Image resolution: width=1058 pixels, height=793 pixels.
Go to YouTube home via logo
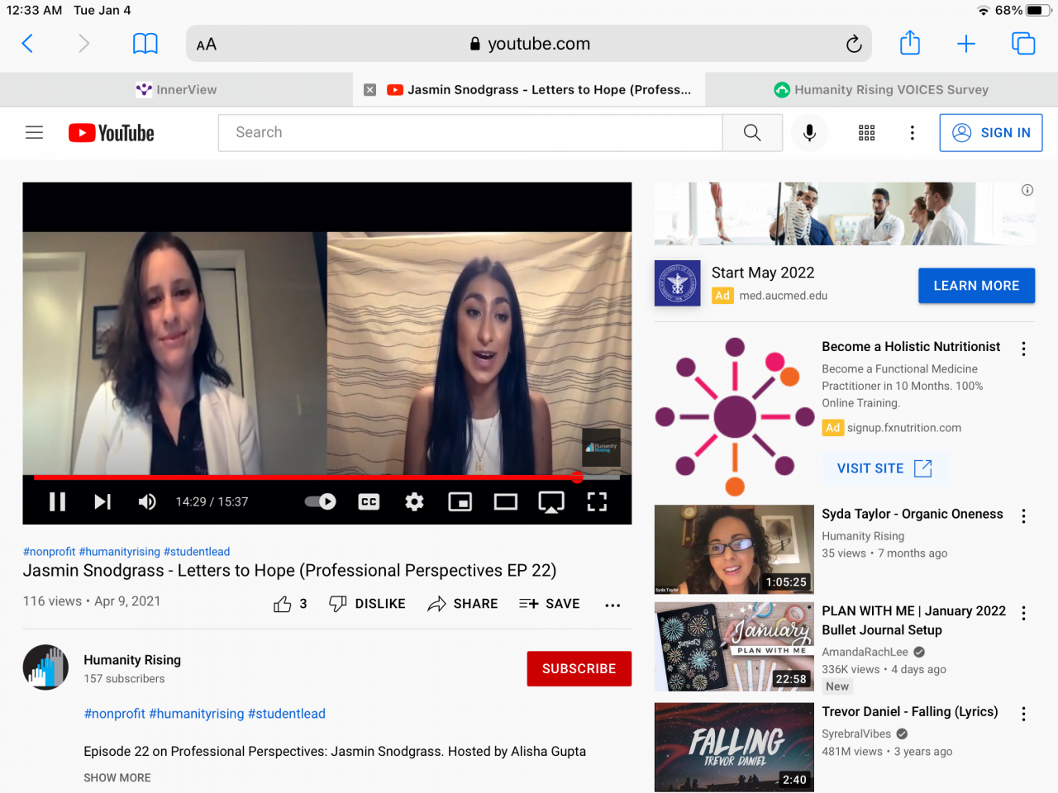click(x=112, y=133)
